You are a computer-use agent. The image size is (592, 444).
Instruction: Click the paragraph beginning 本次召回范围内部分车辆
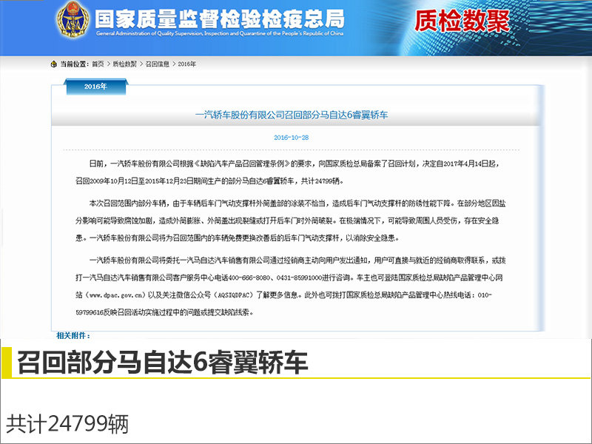point(291,221)
